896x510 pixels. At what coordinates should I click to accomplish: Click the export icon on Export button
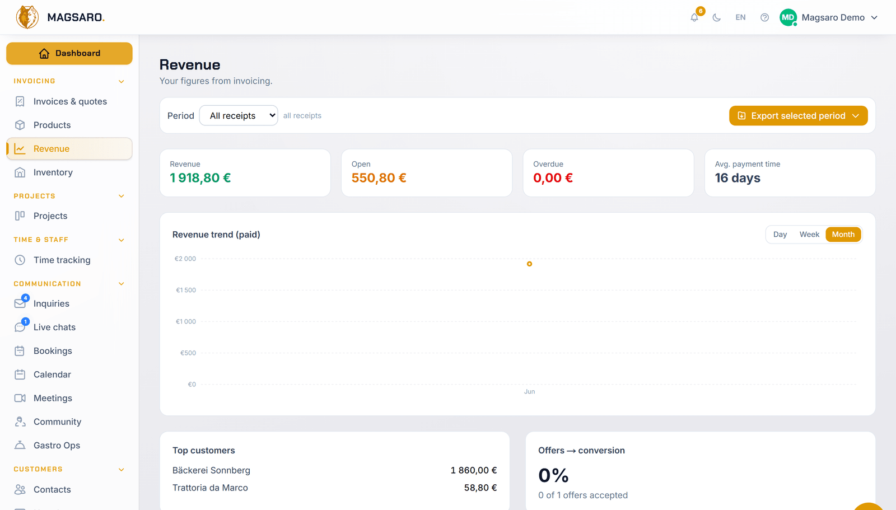click(741, 116)
